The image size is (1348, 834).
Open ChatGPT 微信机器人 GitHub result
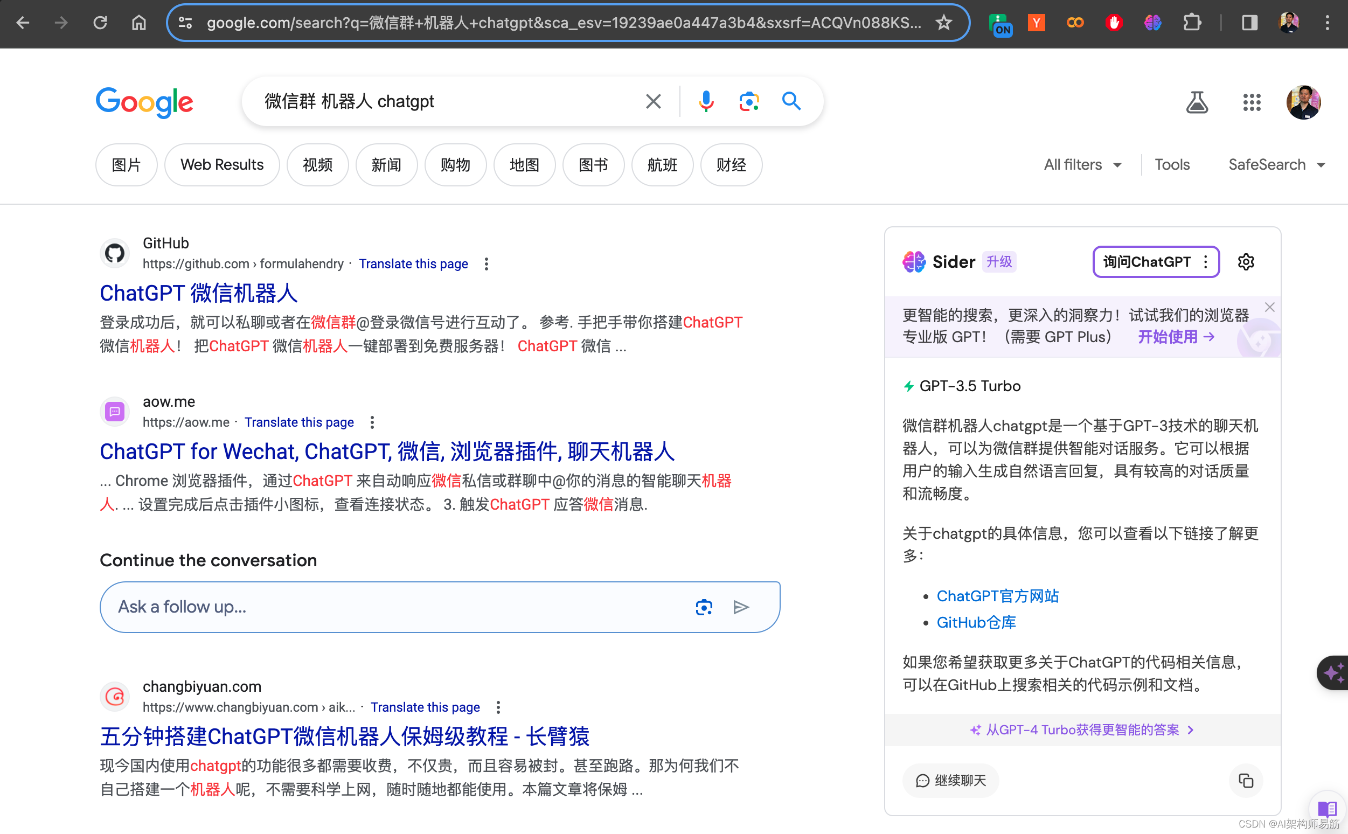(x=199, y=293)
